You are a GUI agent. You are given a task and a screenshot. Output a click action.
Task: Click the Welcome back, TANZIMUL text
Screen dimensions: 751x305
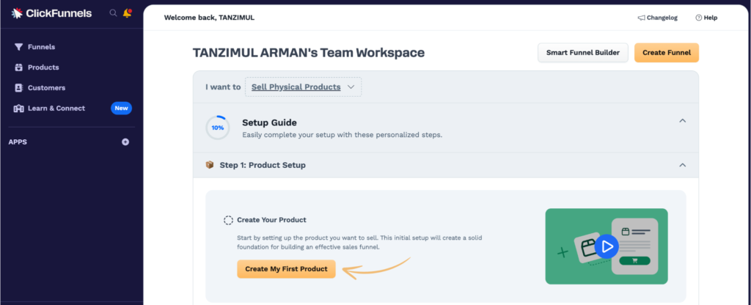point(209,18)
